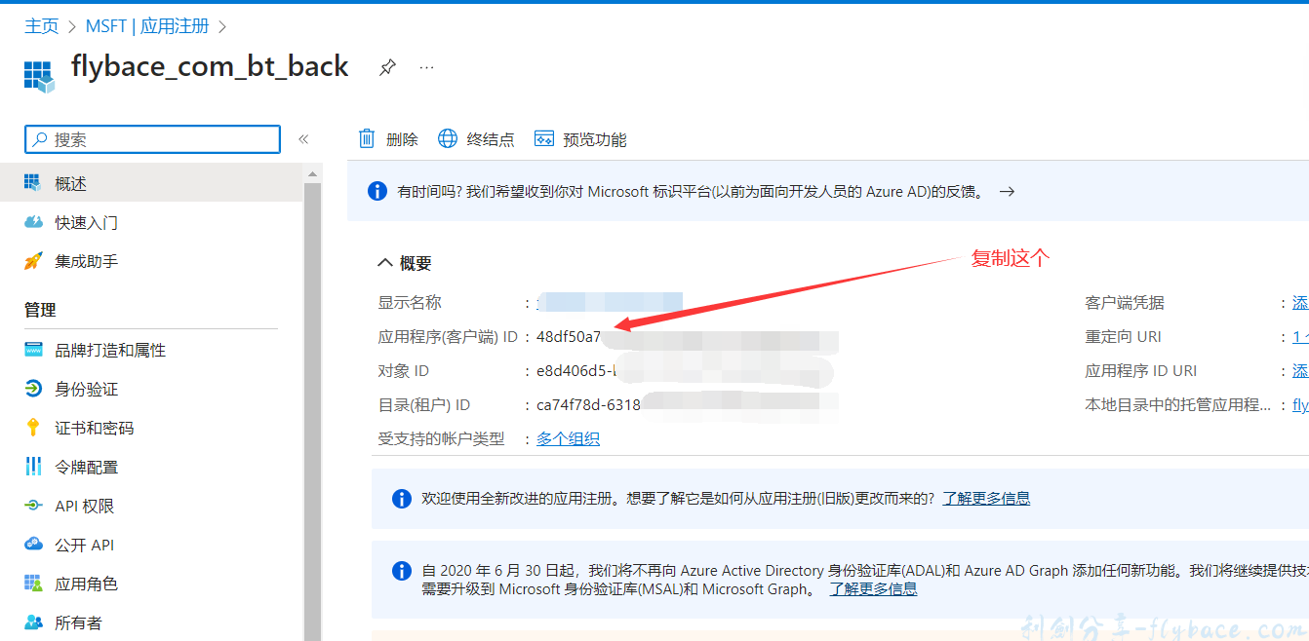Viewport: 1309px width, 641px height.
Task: Click the sidebar scrollbar up arrow
Action: pos(312,174)
